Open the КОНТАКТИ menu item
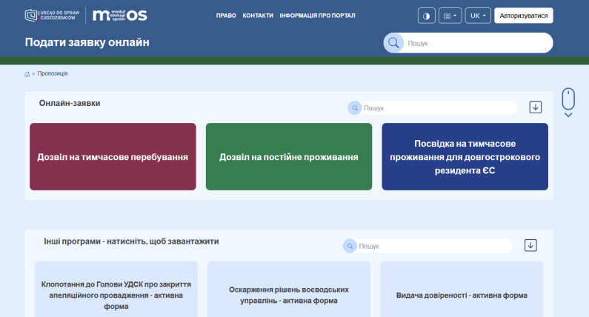The height and width of the screenshot is (317, 589). pyautogui.click(x=258, y=16)
